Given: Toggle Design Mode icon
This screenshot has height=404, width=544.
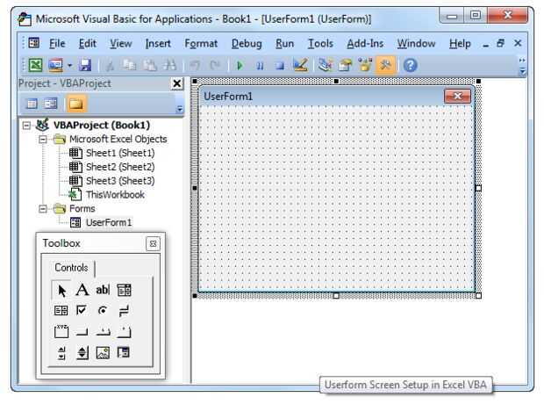Looking at the screenshot, I should click(x=300, y=65).
